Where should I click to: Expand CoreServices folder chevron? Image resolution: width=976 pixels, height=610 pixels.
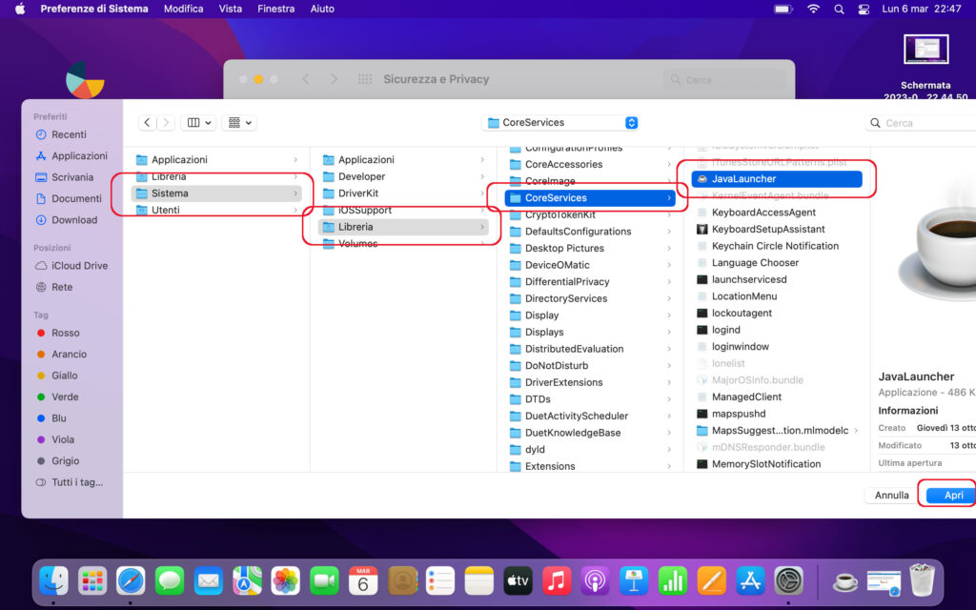(669, 198)
